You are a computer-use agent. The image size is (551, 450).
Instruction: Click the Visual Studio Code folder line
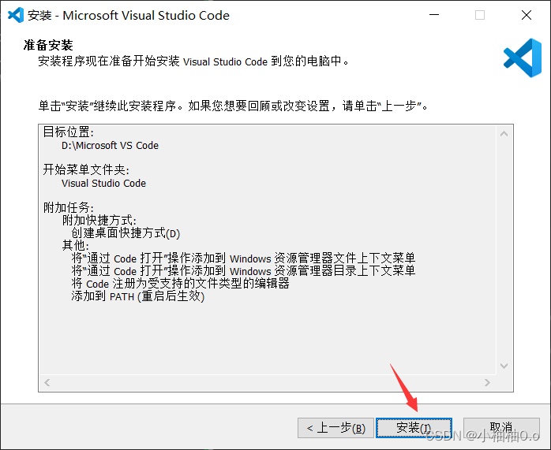coord(103,183)
